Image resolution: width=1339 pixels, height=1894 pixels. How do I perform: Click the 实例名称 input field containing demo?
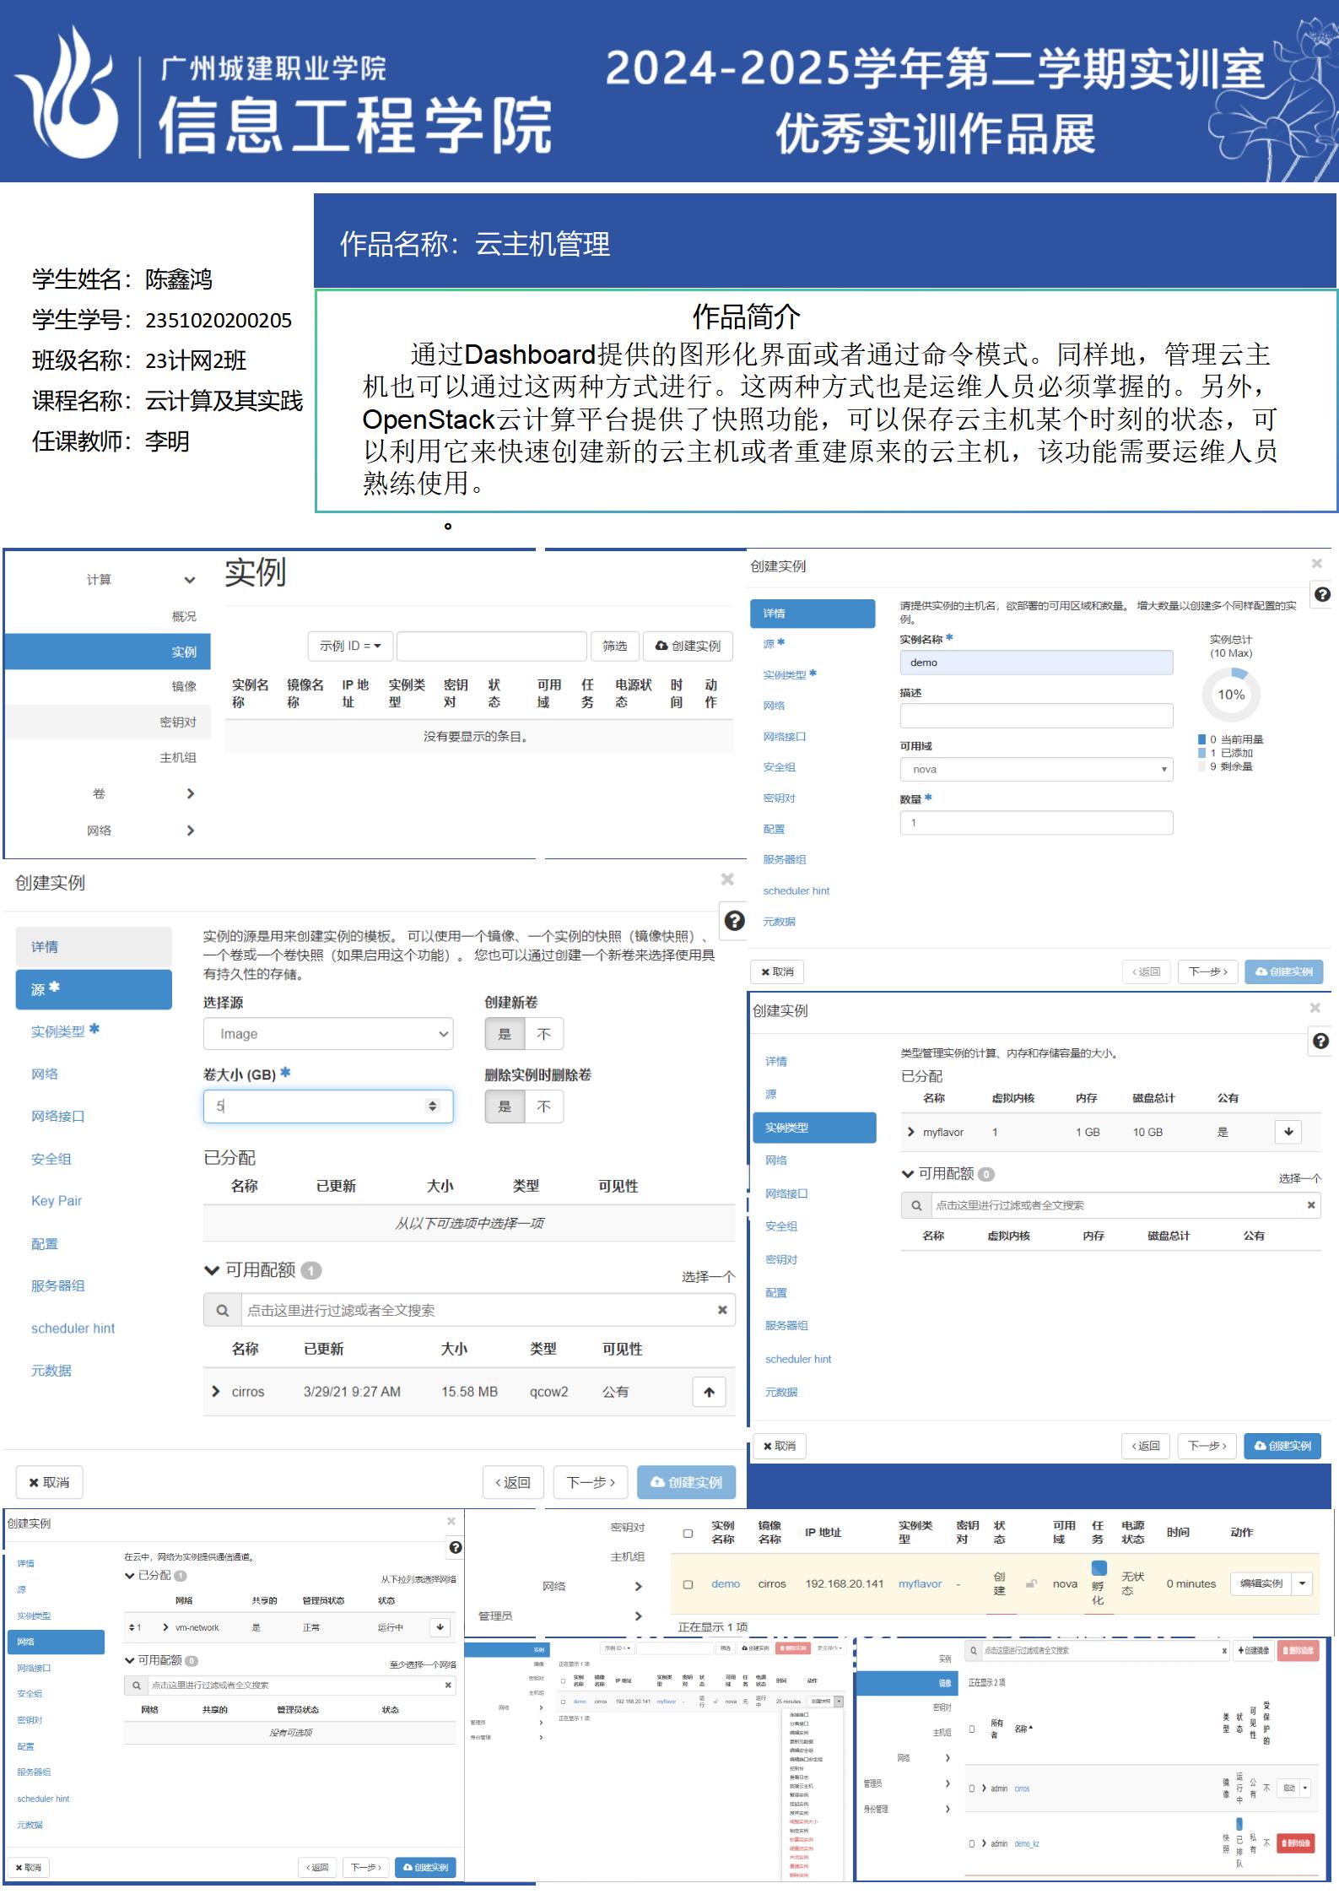(1036, 663)
